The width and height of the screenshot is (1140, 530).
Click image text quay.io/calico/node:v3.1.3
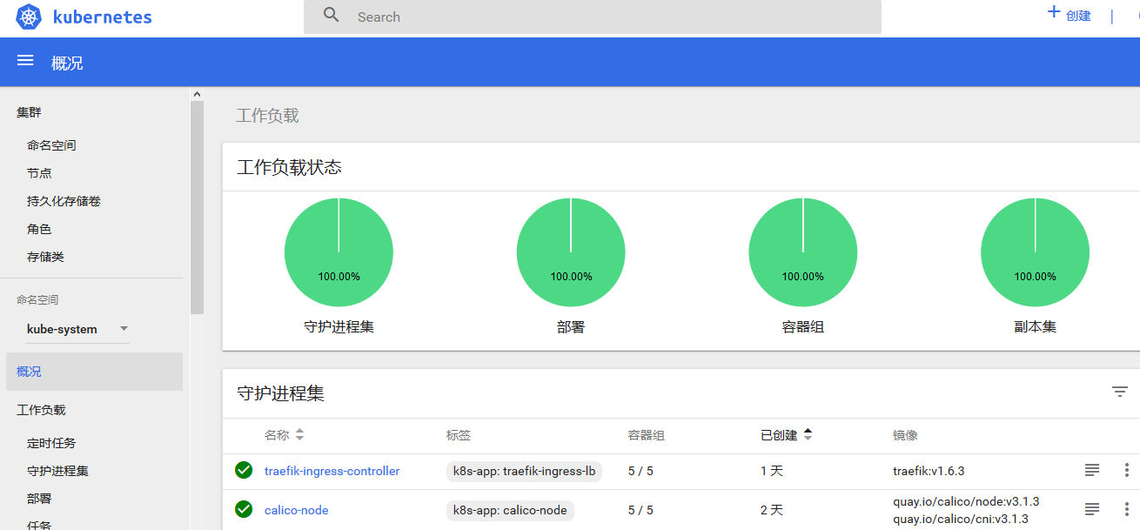click(966, 501)
